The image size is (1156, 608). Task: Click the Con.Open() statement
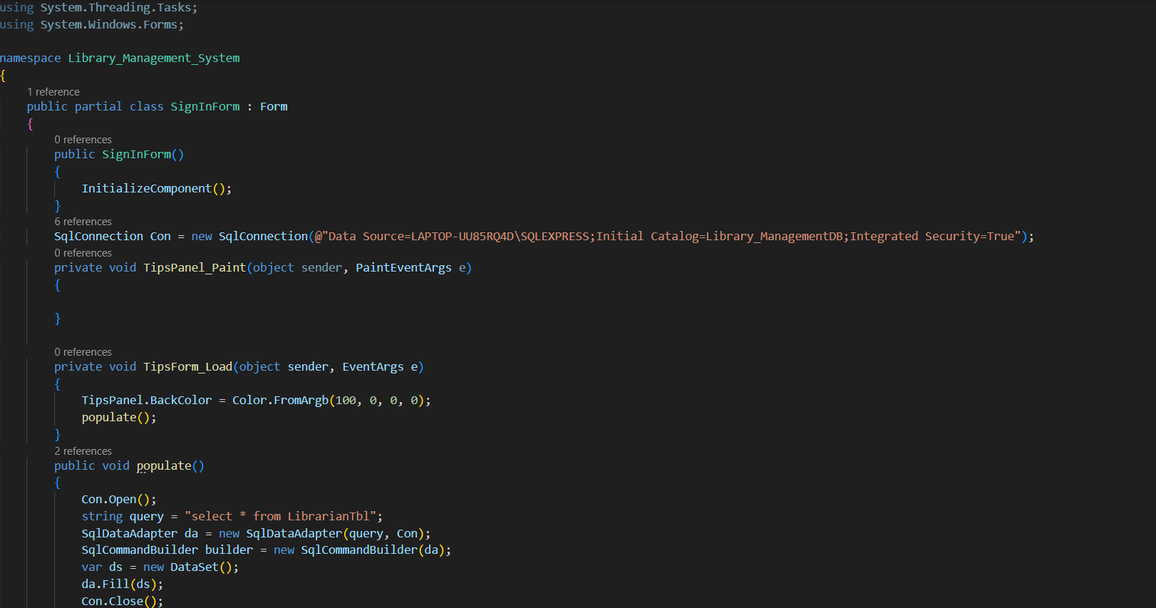click(x=118, y=499)
